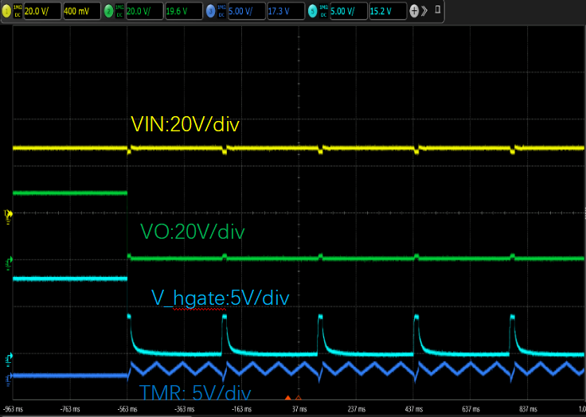Select blue channel 3 ground marker
The width and height of the screenshot is (586, 417).
tap(9, 377)
